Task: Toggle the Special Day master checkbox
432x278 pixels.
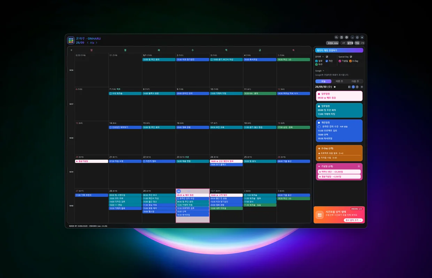Action: pos(351,57)
